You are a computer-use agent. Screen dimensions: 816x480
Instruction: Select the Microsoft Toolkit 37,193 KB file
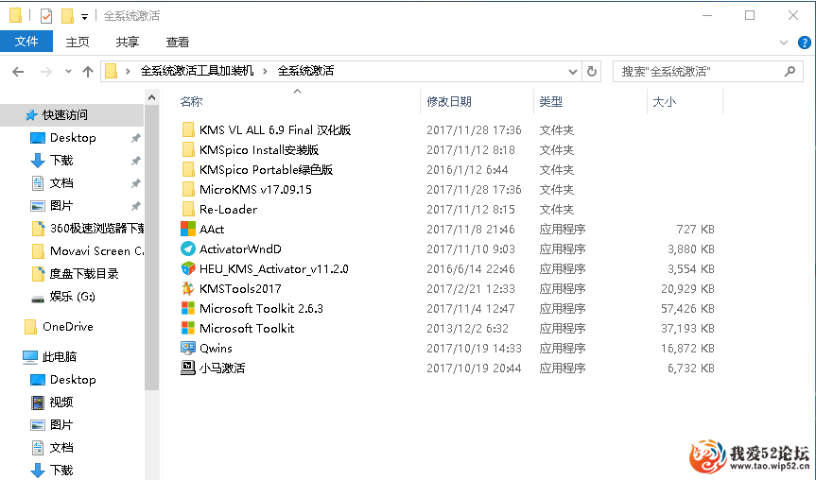(247, 328)
